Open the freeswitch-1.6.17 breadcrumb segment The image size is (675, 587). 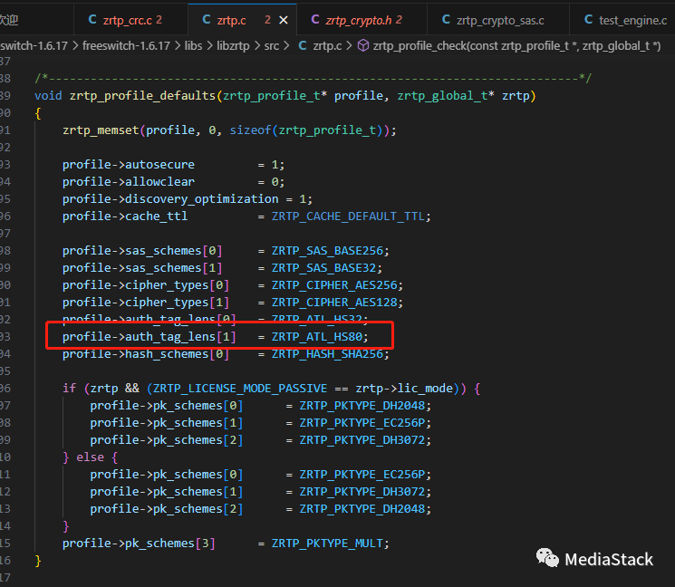tap(126, 44)
